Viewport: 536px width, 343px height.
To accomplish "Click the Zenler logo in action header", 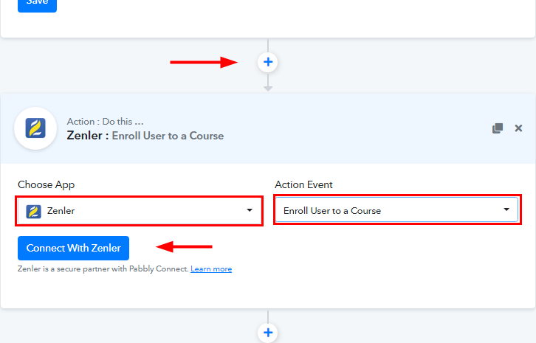I will 35,128.
